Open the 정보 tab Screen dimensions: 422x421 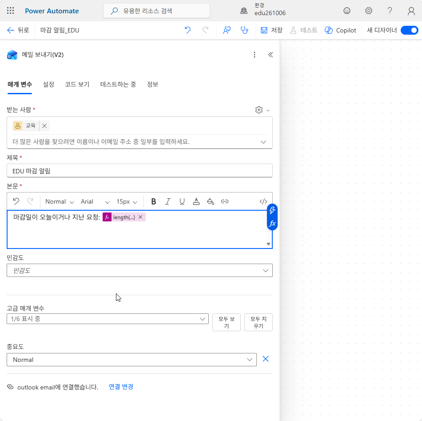[152, 84]
